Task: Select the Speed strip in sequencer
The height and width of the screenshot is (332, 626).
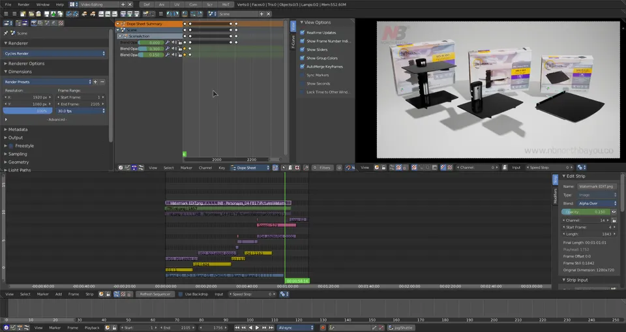Action: pyautogui.click(x=276, y=225)
